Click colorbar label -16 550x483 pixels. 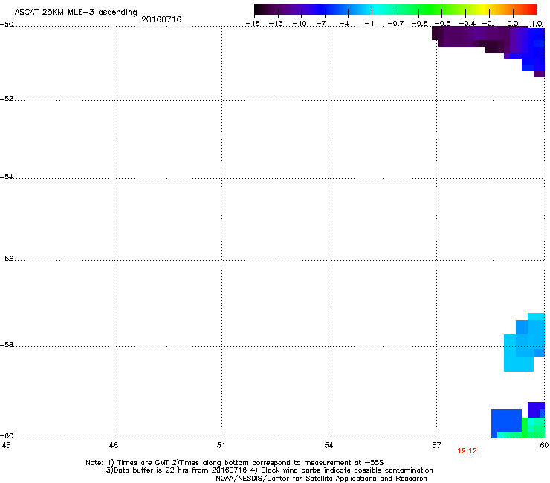coord(253,24)
